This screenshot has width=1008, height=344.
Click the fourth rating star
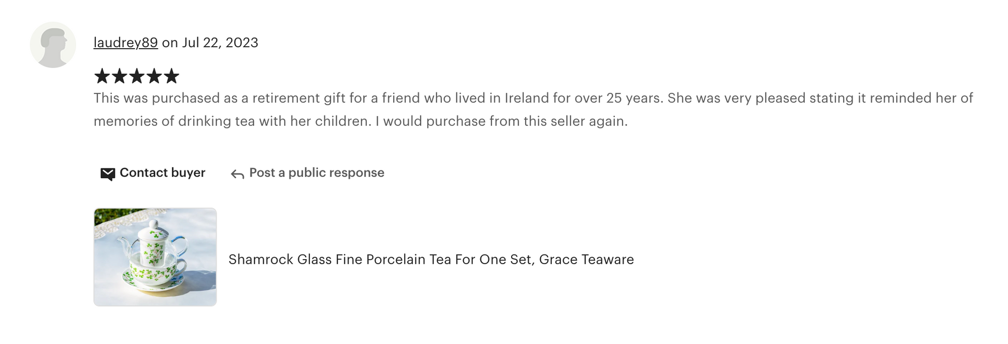[x=154, y=77]
